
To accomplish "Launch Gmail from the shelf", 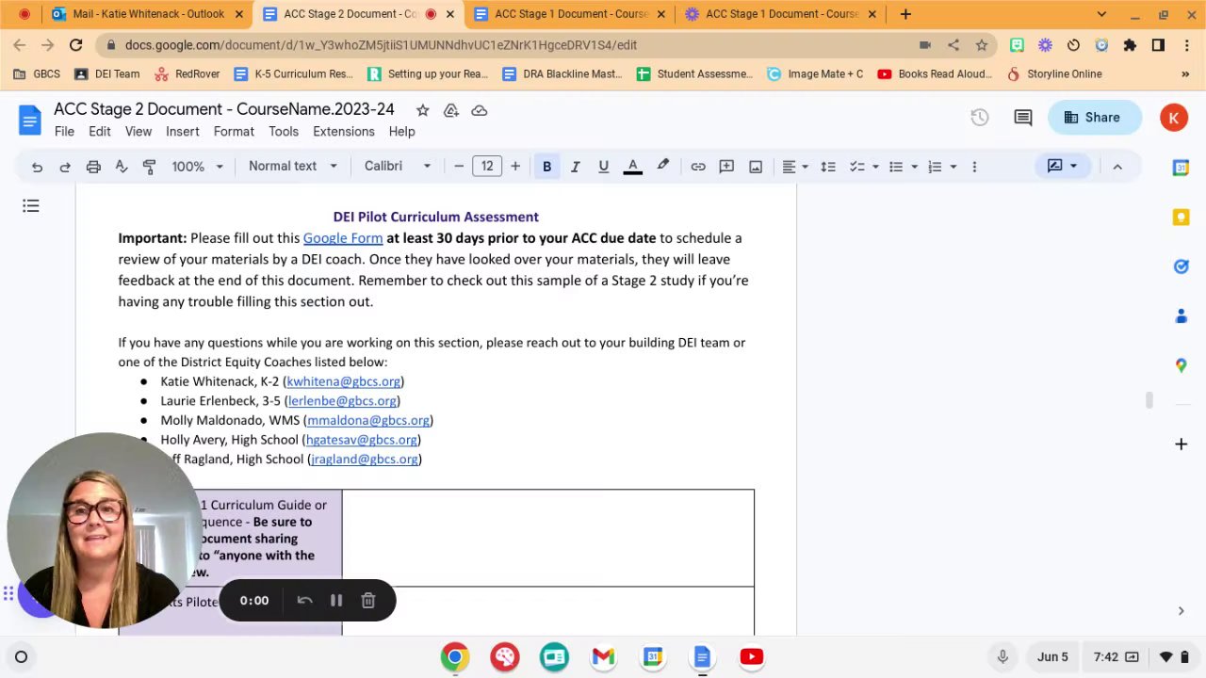I will point(603,657).
